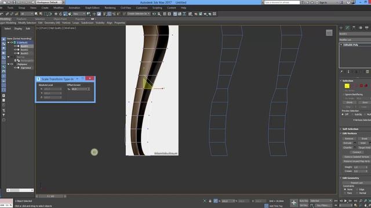
Task: Click the Extrude button in Edit Vertices
Action: coord(348,143)
